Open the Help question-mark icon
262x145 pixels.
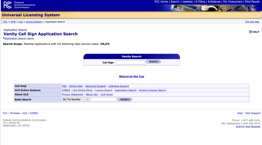click(250, 32)
